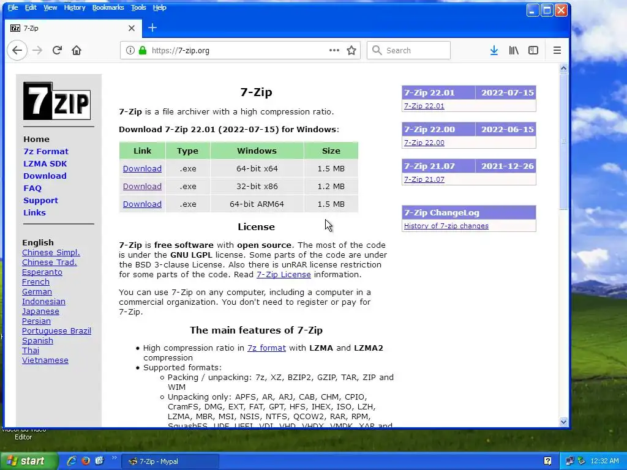The width and height of the screenshot is (627, 470).
Task: Select the 7-Zip tab
Action: pyautogui.click(x=73, y=28)
